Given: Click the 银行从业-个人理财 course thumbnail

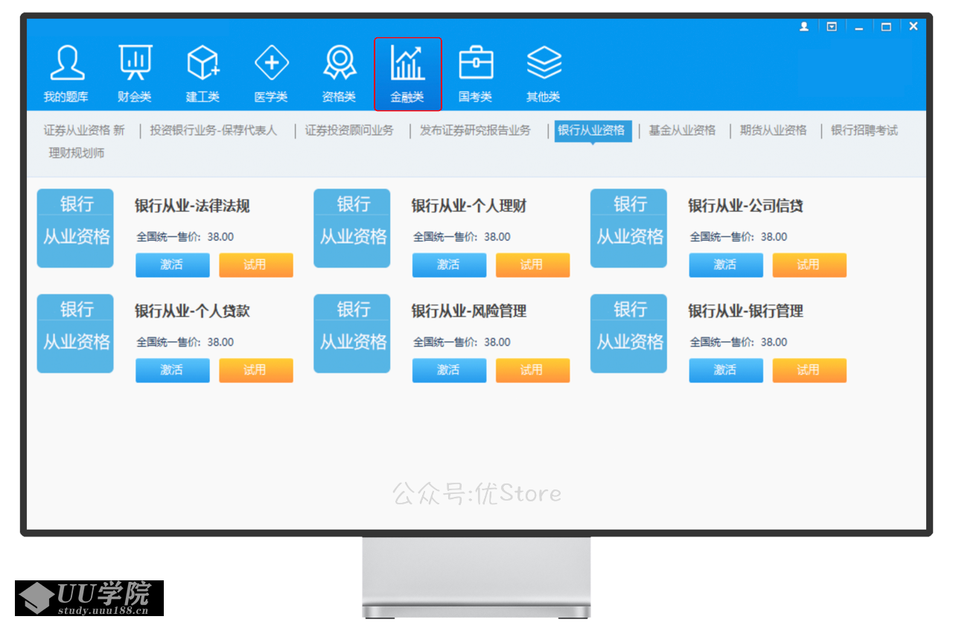Looking at the screenshot, I should pyautogui.click(x=352, y=228).
